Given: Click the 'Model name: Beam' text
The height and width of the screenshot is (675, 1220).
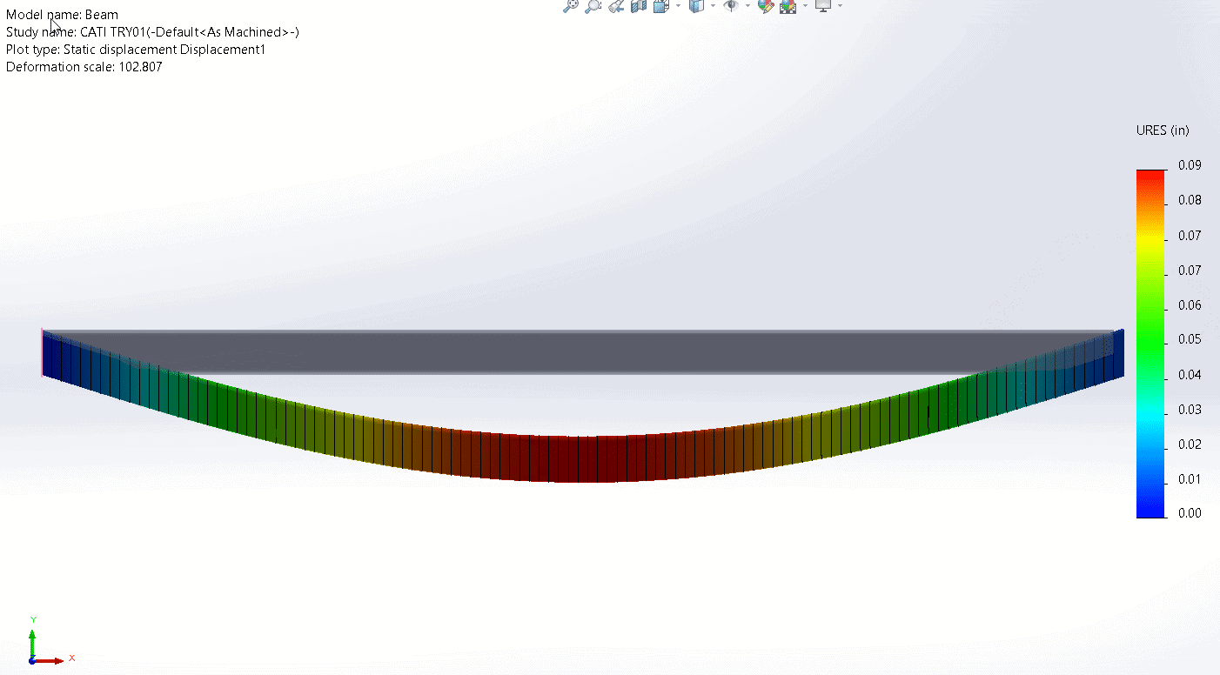Looking at the screenshot, I should pyautogui.click(x=62, y=15).
